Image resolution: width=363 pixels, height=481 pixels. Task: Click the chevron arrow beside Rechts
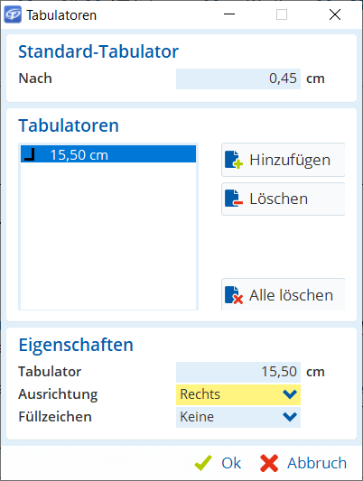(290, 394)
